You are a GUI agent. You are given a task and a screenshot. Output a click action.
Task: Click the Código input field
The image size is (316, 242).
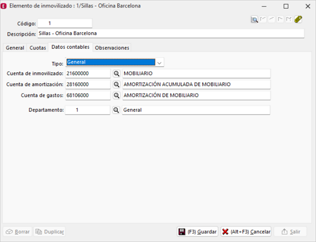pyautogui.click(x=65, y=24)
